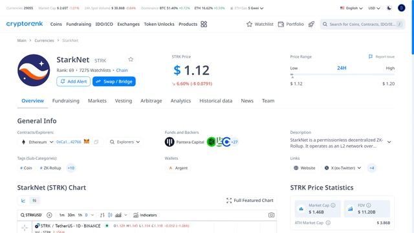Click the Watchlist star icon in header
This screenshot has width=414, height=233.
249,24
